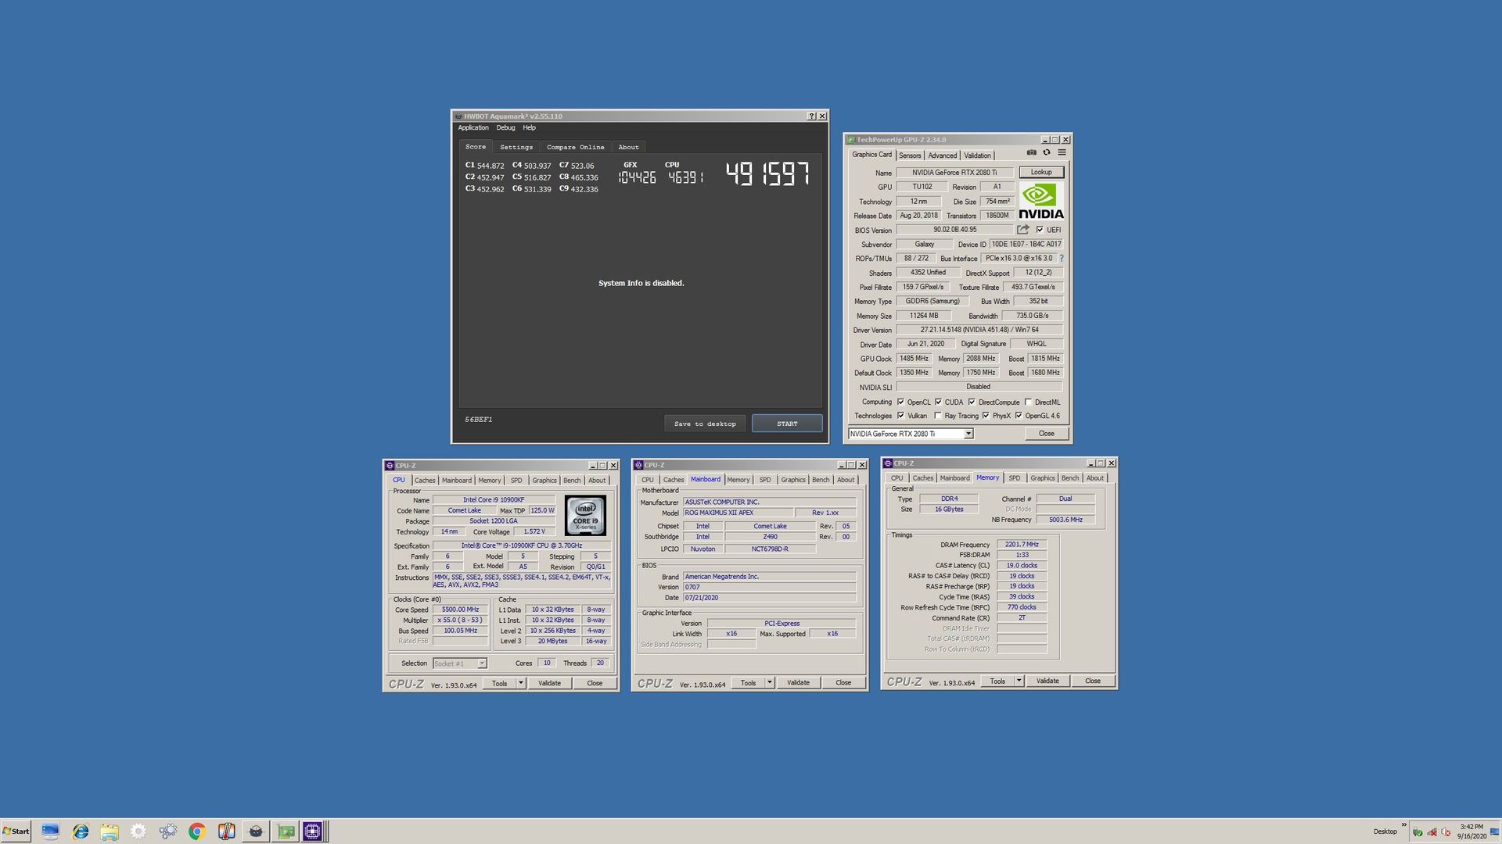Toggle the UEFI checkbox
Screen dimensions: 1502x844
(1040, 230)
